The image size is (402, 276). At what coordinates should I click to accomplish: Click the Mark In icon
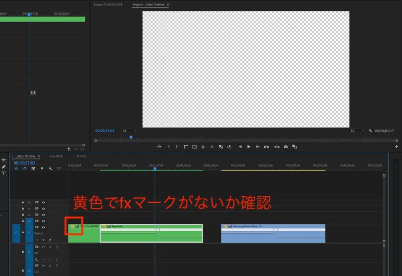point(169,146)
